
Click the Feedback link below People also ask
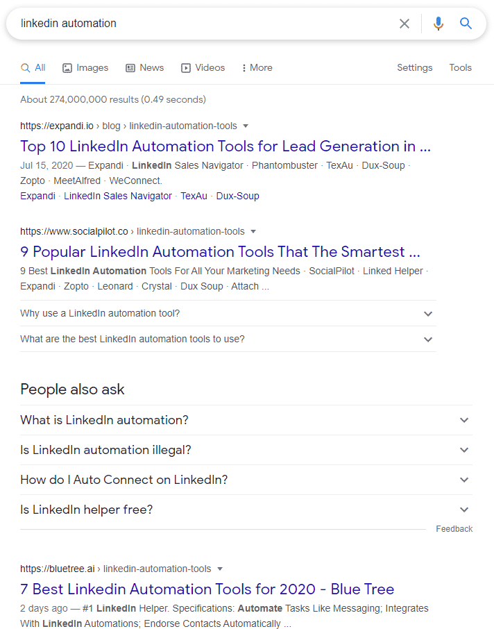click(x=454, y=529)
